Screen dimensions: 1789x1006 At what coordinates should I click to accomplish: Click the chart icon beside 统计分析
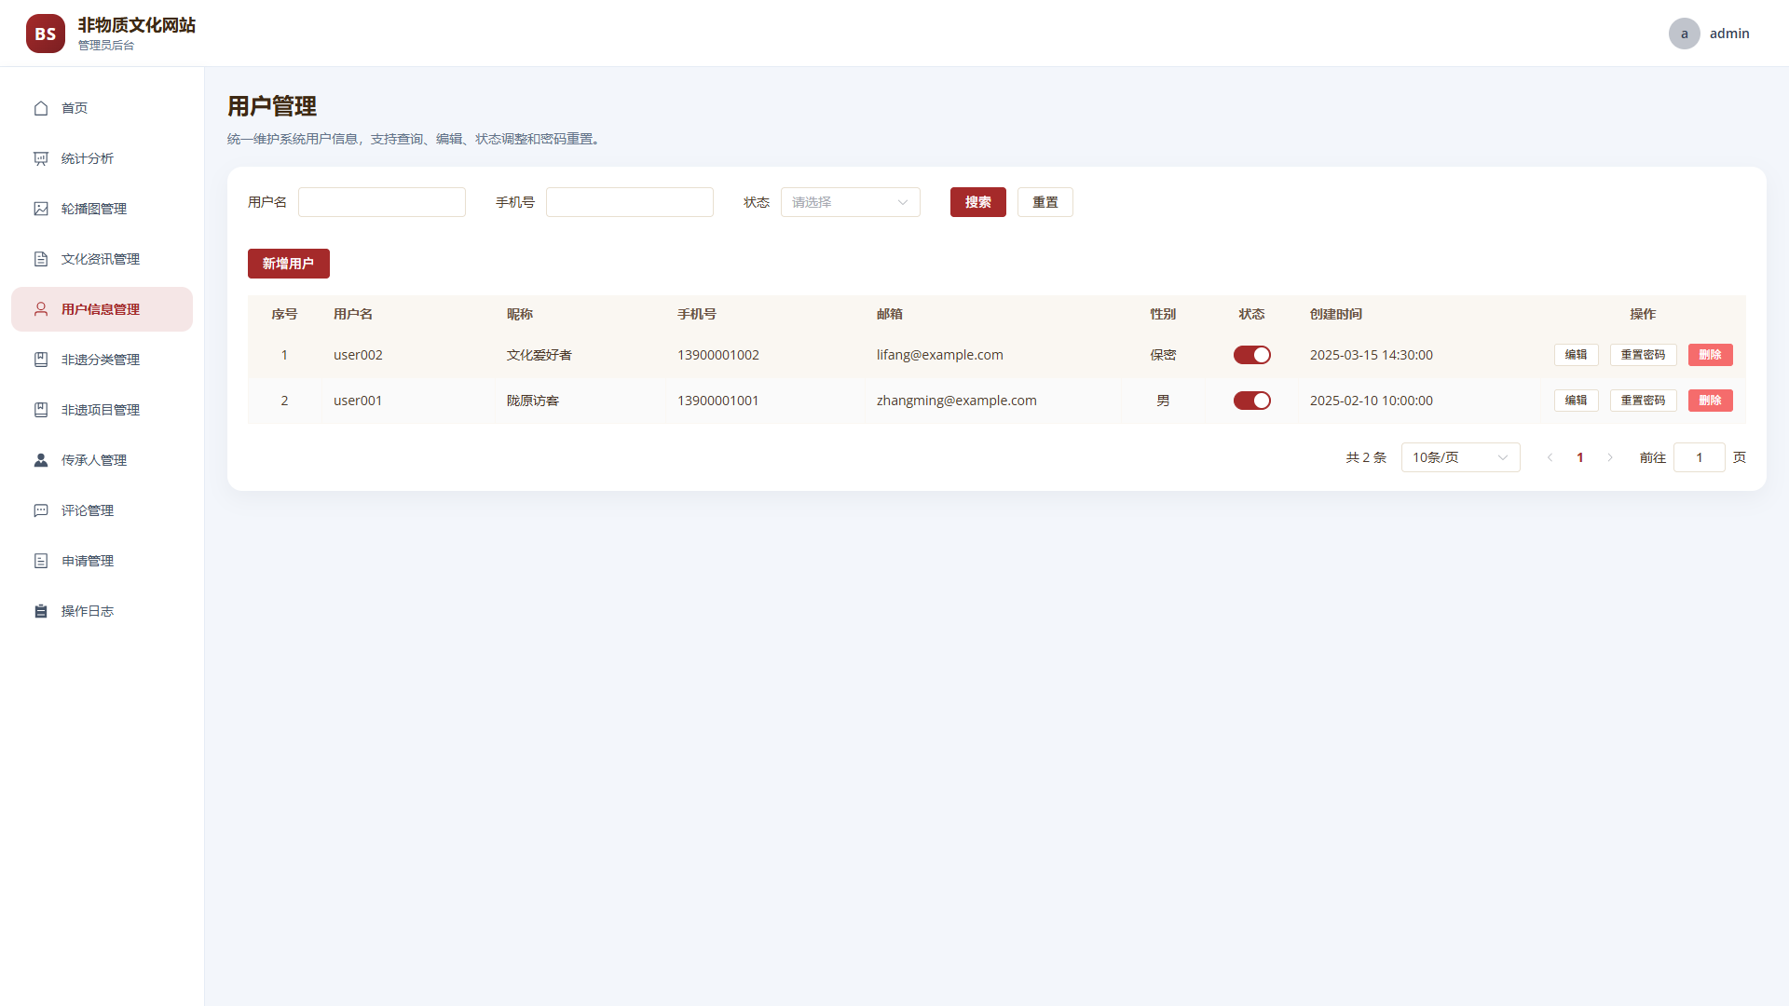pyautogui.click(x=41, y=158)
